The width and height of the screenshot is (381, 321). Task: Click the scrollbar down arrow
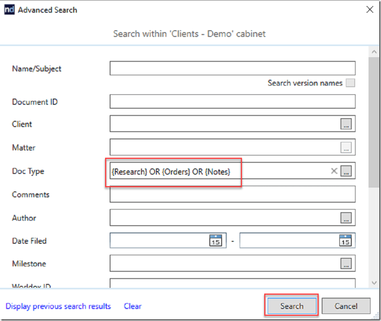pyautogui.click(x=374, y=282)
